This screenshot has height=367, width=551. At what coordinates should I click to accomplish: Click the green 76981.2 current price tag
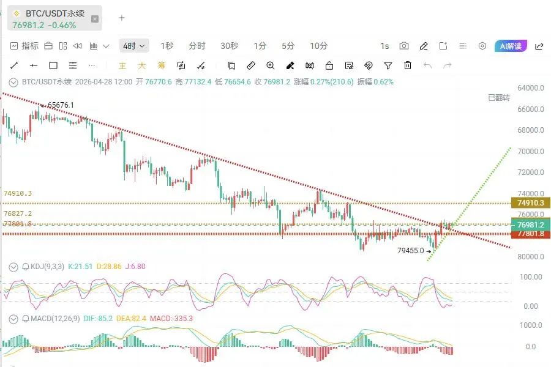point(531,224)
